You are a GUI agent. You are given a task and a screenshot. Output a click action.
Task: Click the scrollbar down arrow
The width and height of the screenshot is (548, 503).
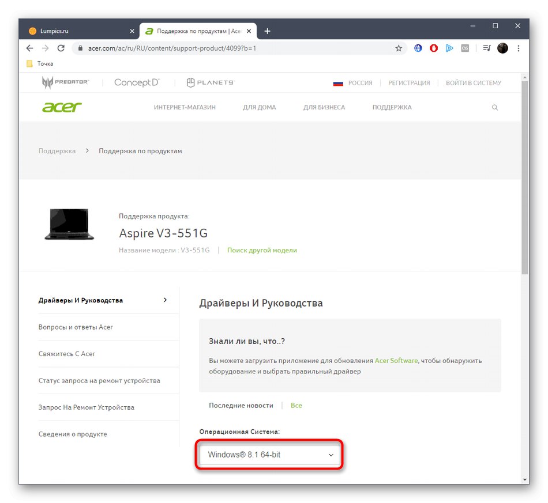(524, 479)
